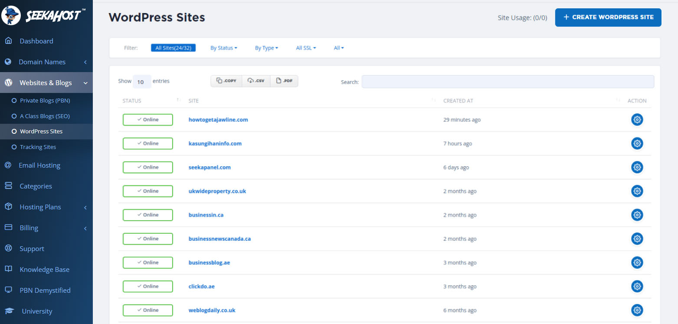The width and height of the screenshot is (678, 324).
Task: Open the kasungihaninfo.com site link
Action: [215, 143]
